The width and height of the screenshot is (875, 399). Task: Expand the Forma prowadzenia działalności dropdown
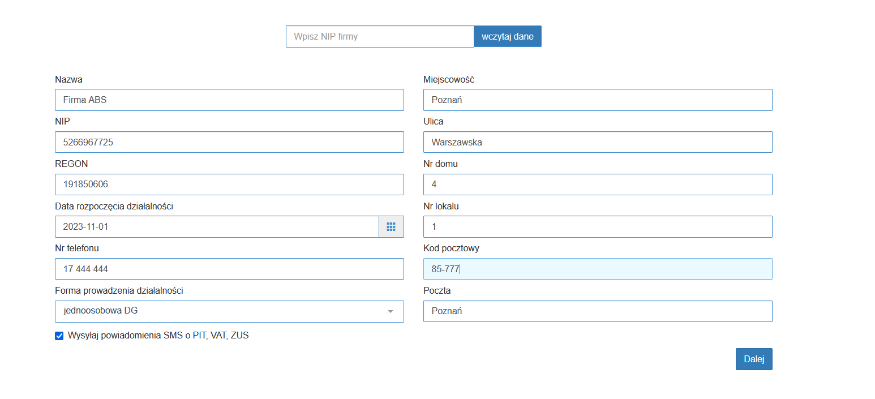pos(229,311)
